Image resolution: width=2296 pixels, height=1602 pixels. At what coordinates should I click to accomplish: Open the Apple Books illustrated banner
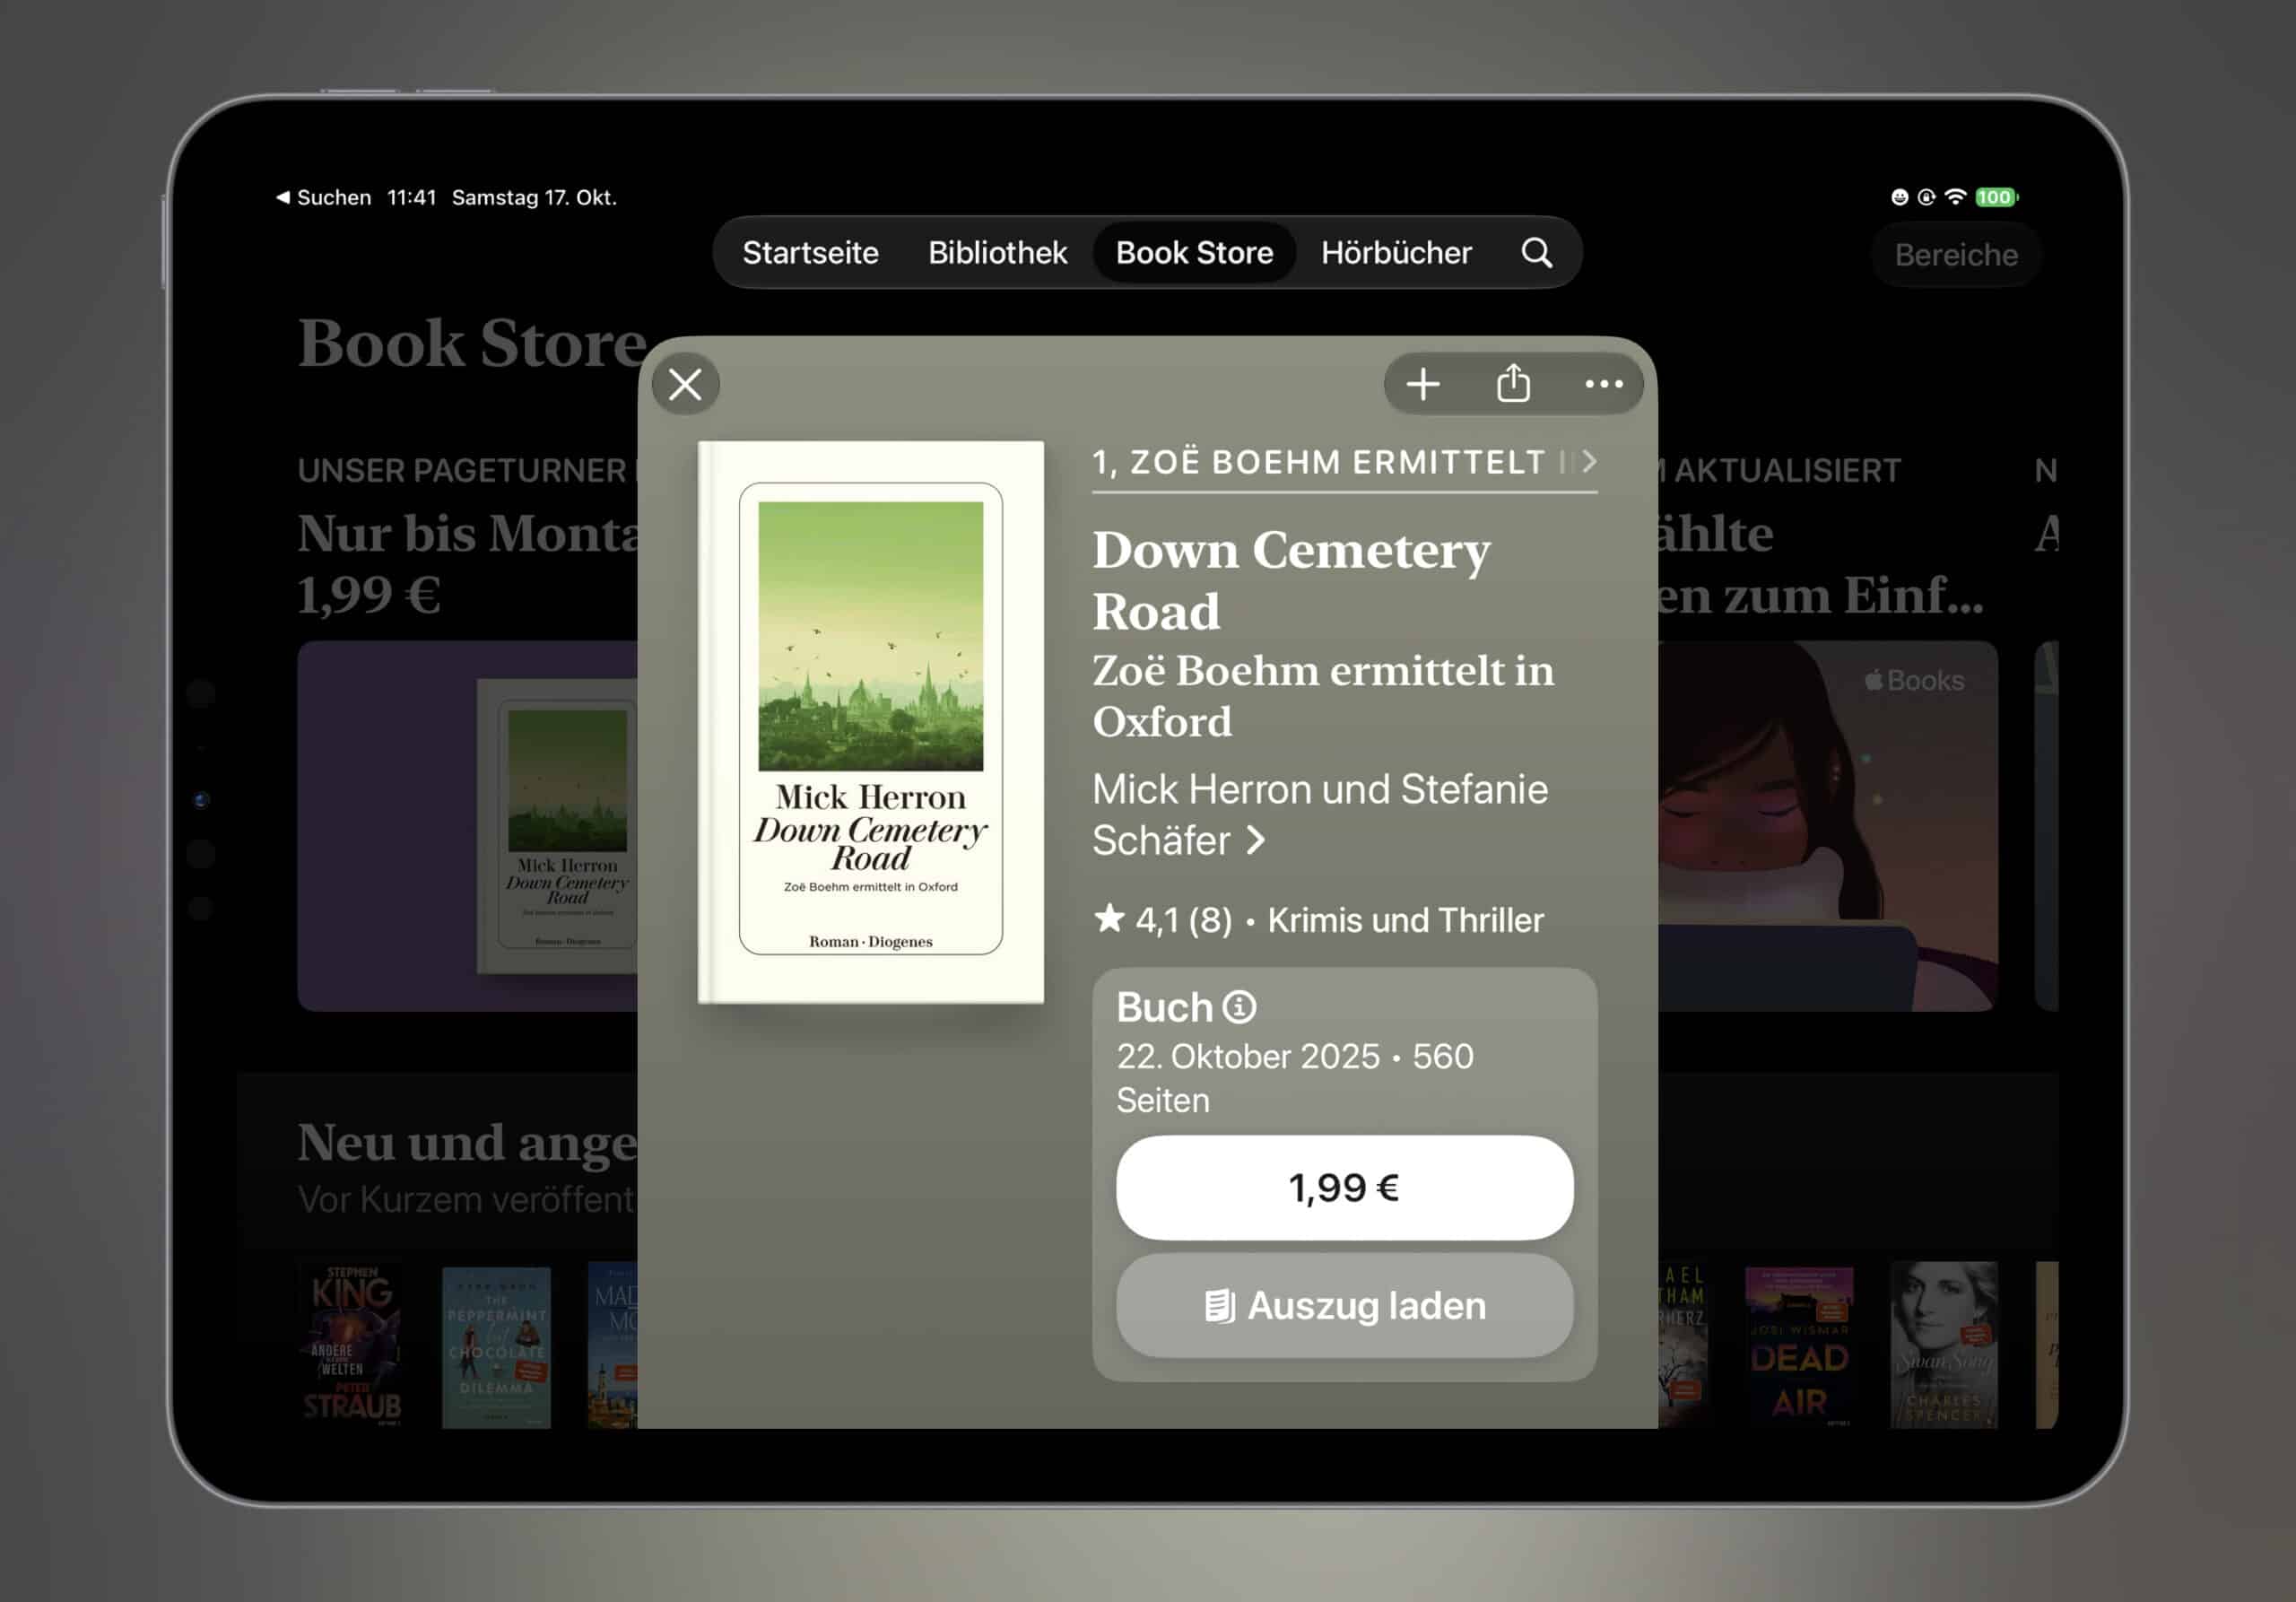coord(1828,826)
